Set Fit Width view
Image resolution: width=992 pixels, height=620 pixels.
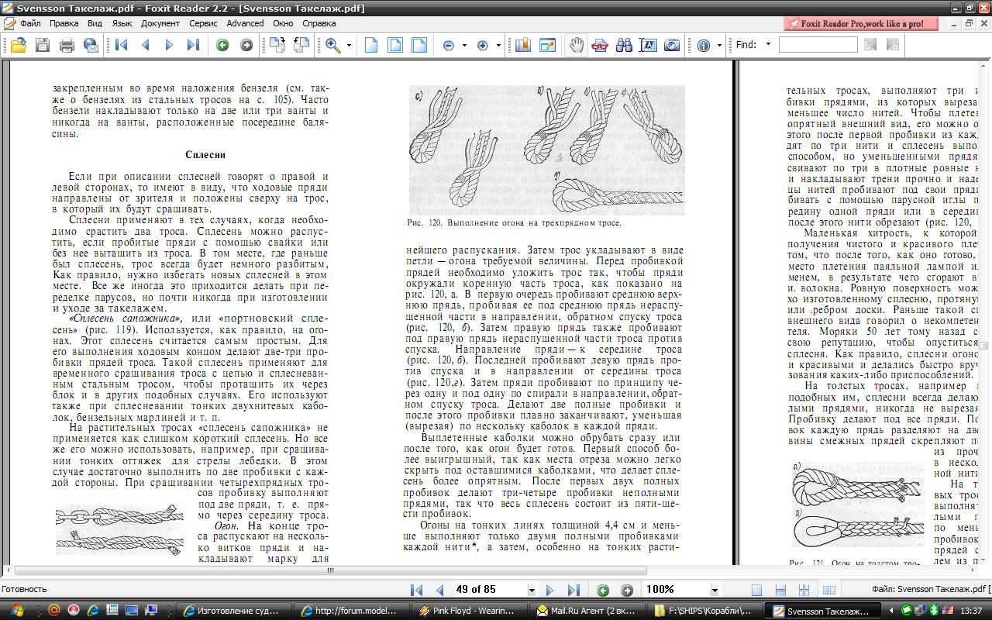[419, 46]
